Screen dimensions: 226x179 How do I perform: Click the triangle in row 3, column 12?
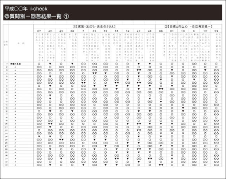[x=205, y=70]
